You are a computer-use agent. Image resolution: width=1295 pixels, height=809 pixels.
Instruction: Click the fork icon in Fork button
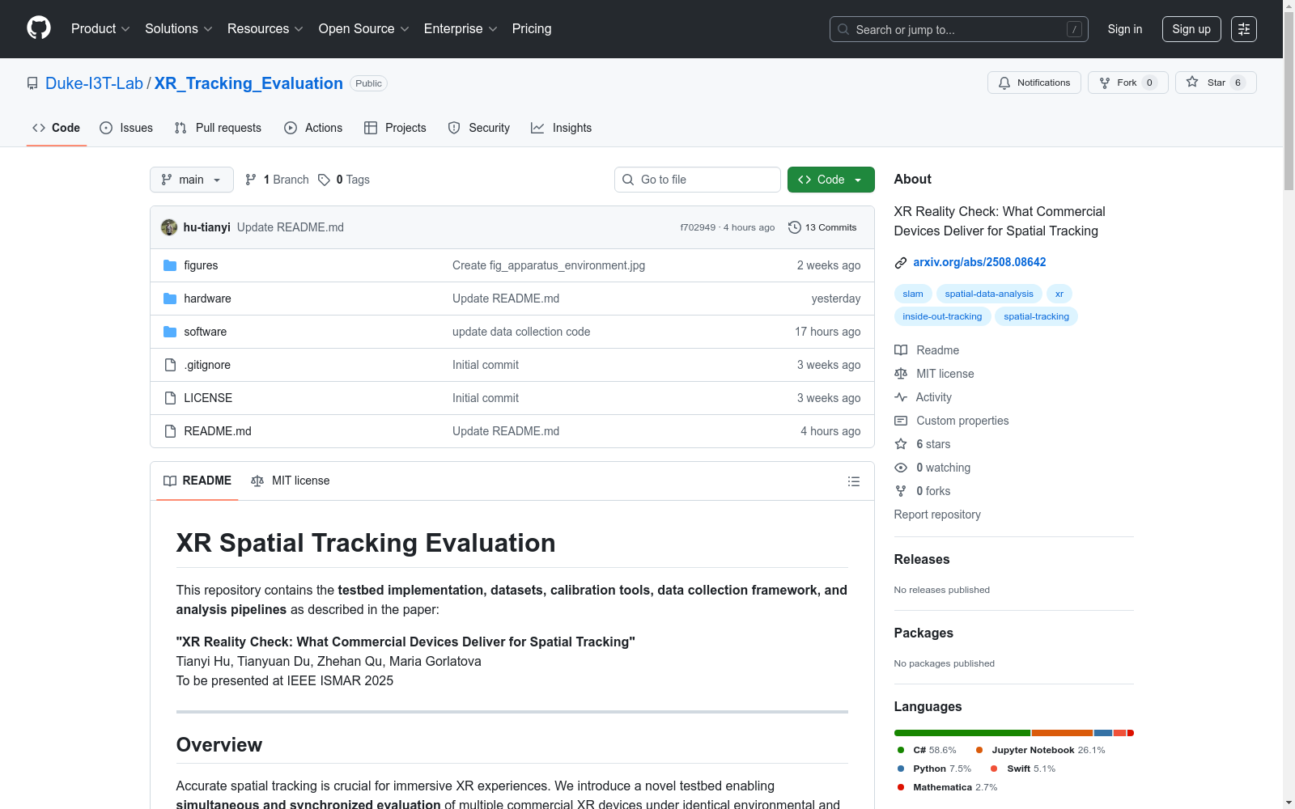click(x=1105, y=83)
